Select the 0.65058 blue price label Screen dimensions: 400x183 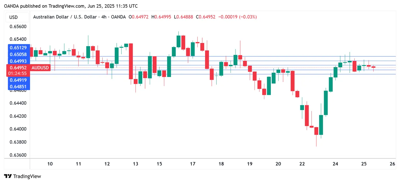pyautogui.click(x=18, y=54)
